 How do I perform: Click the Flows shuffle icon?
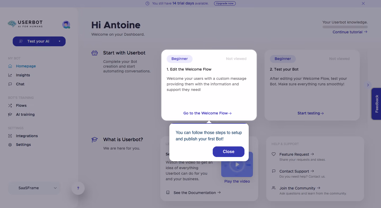[10, 105]
